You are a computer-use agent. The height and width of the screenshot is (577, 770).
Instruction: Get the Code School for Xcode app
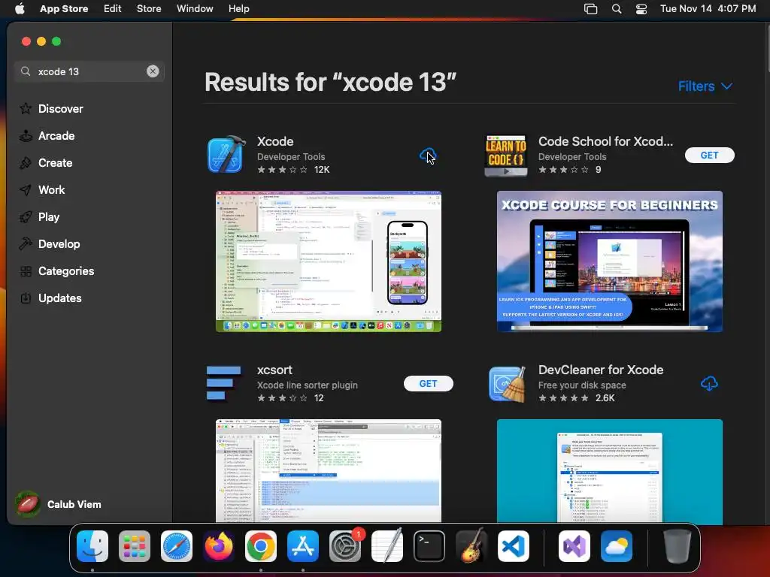[x=710, y=155]
